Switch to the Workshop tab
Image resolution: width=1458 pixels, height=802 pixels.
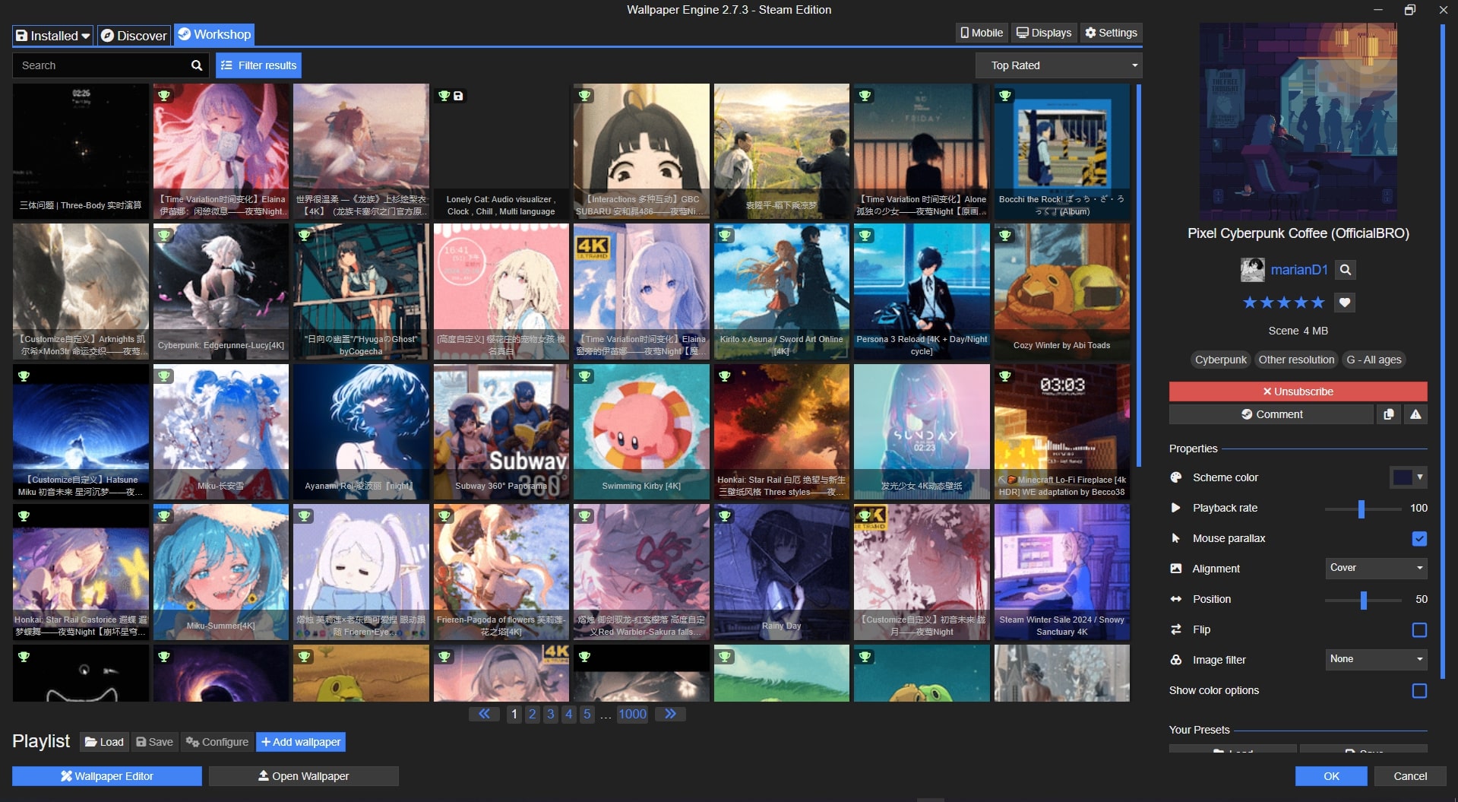pyautogui.click(x=214, y=34)
